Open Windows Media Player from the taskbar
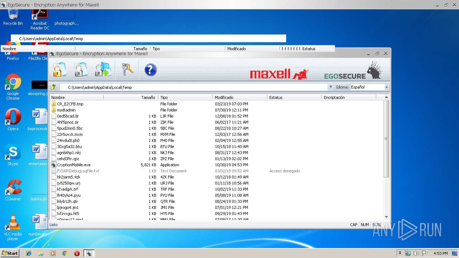This screenshot has height=258, width=459. tap(53, 253)
